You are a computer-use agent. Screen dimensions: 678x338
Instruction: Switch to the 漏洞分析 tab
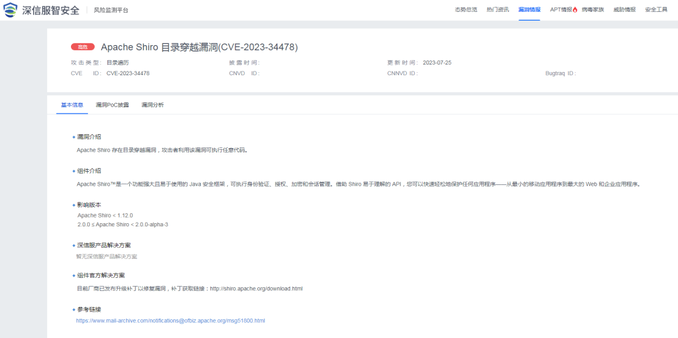[153, 105]
